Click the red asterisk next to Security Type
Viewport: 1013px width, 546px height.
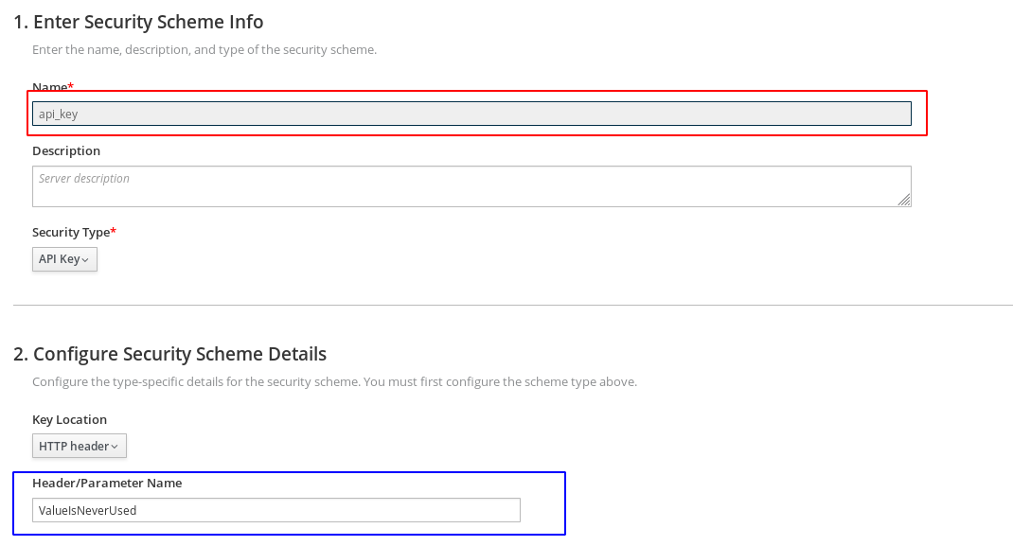pyautogui.click(x=114, y=231)
